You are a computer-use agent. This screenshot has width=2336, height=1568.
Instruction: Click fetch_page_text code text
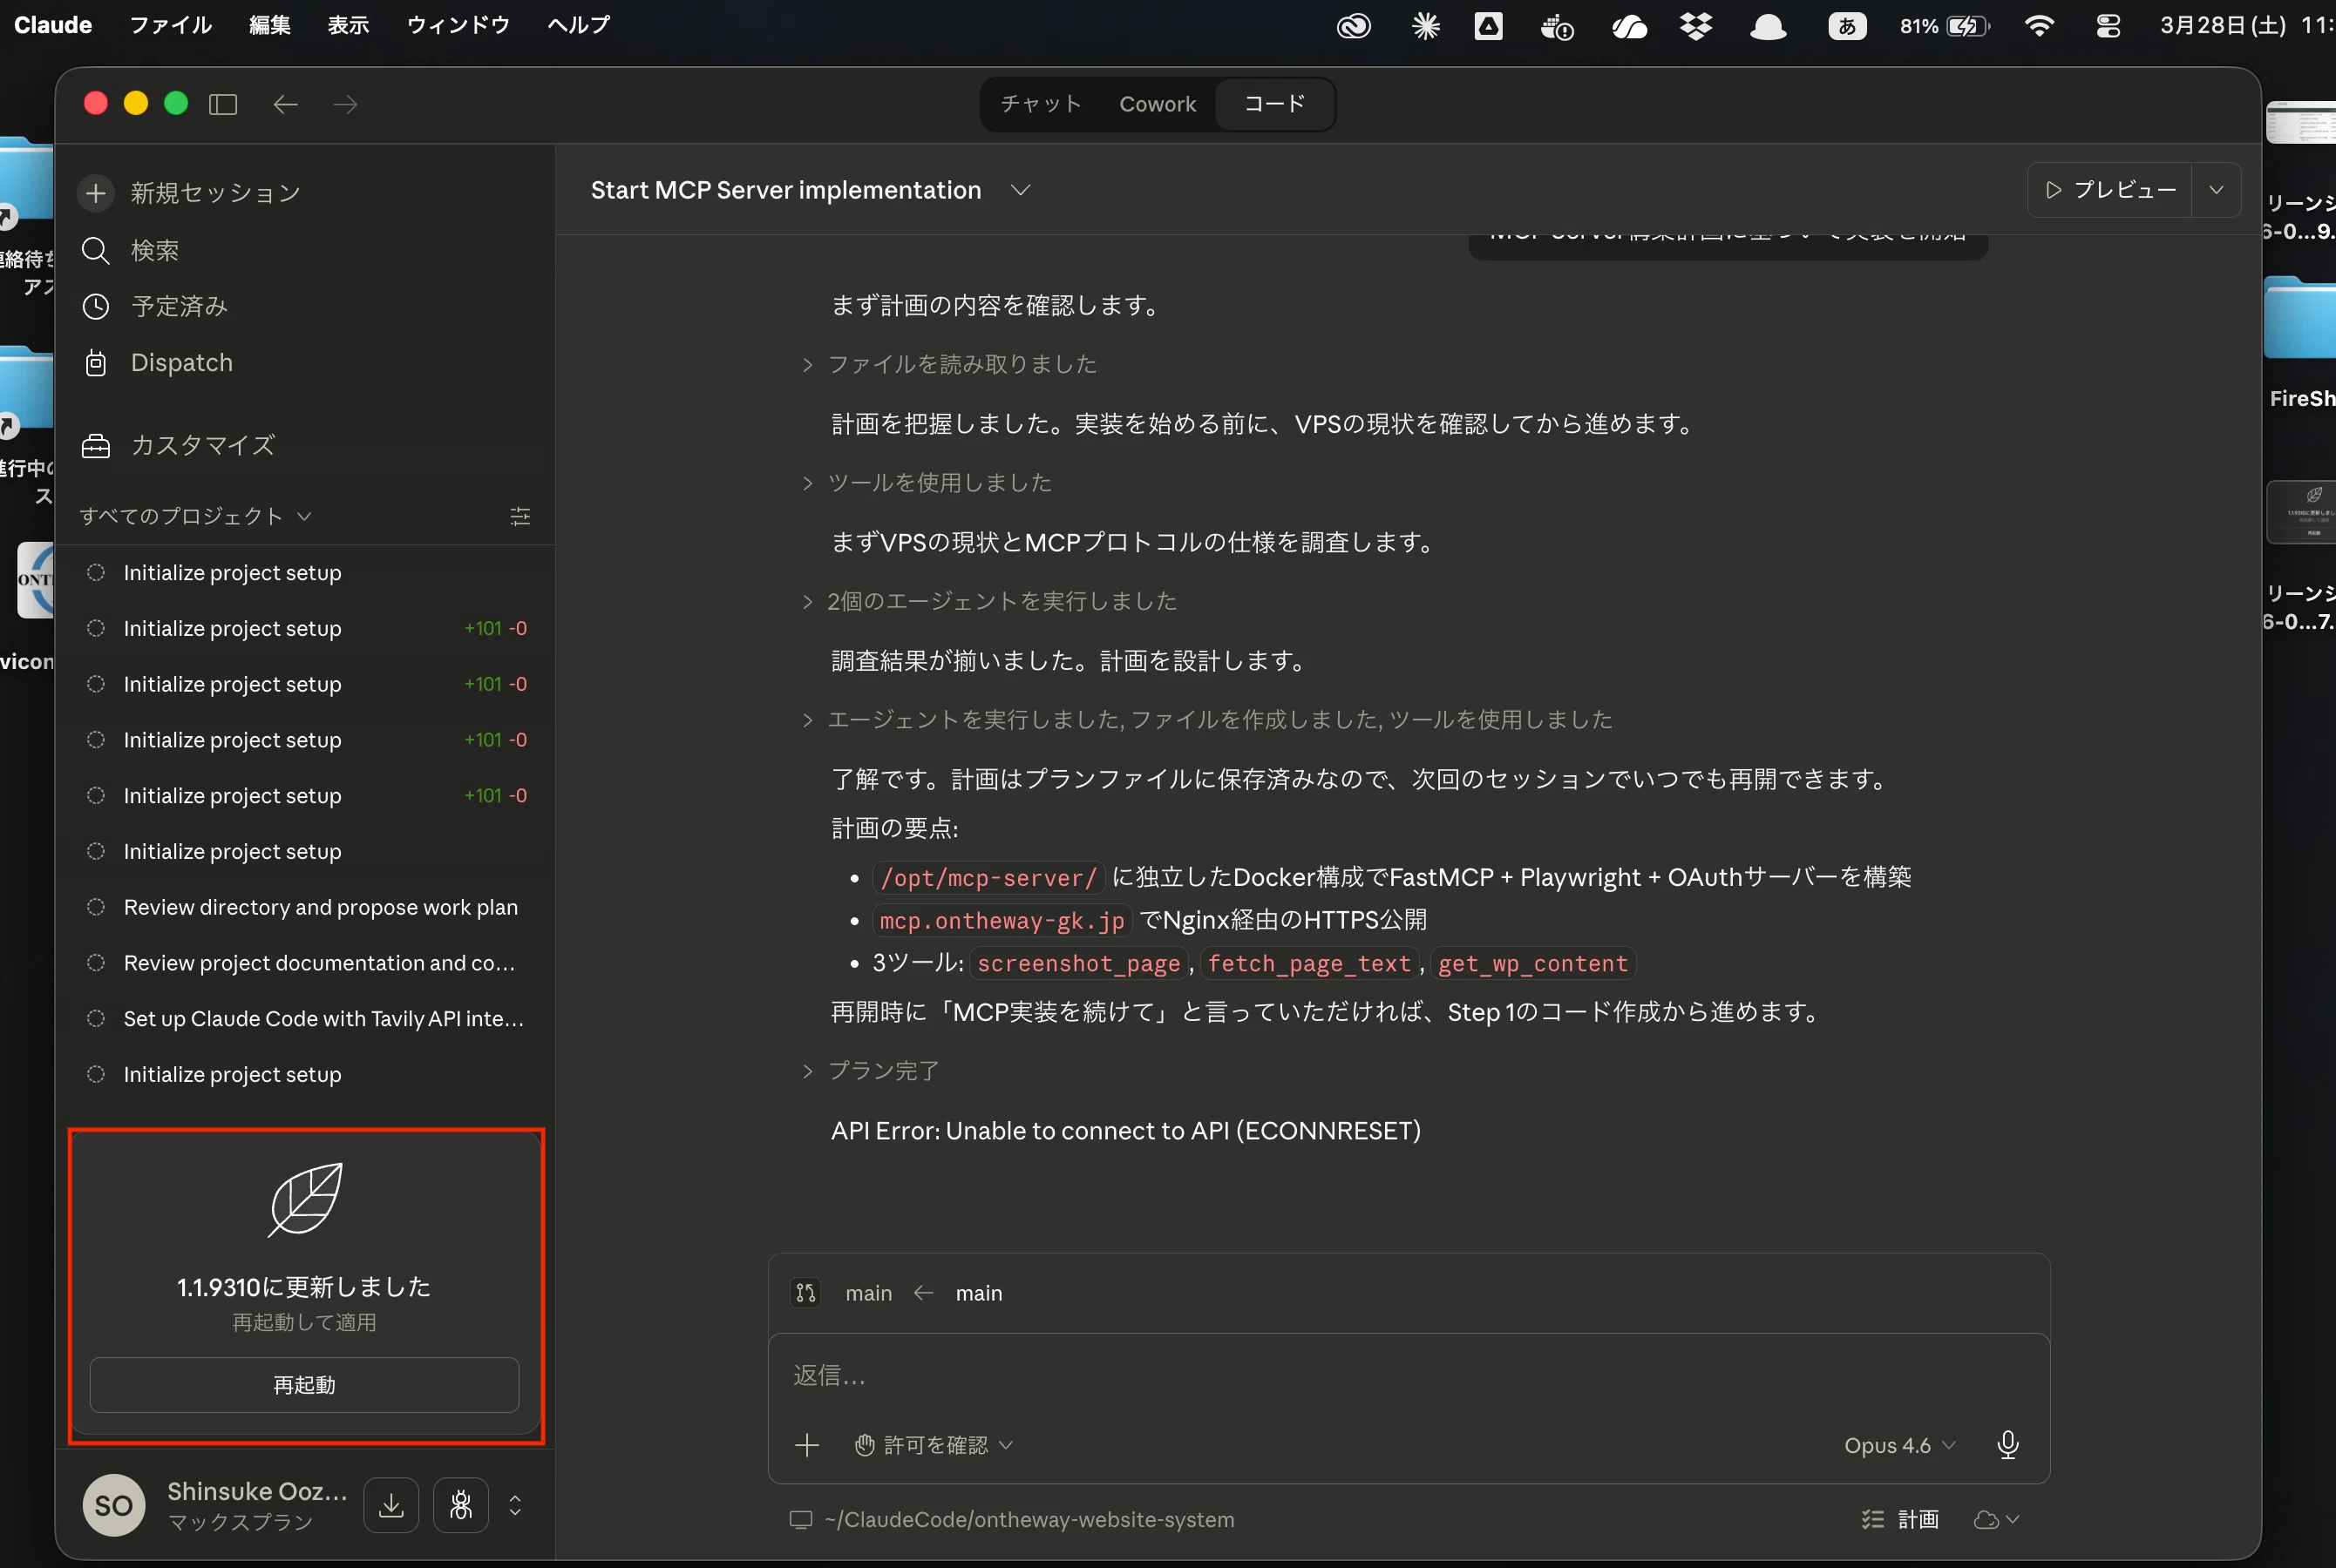point(1308,964)
